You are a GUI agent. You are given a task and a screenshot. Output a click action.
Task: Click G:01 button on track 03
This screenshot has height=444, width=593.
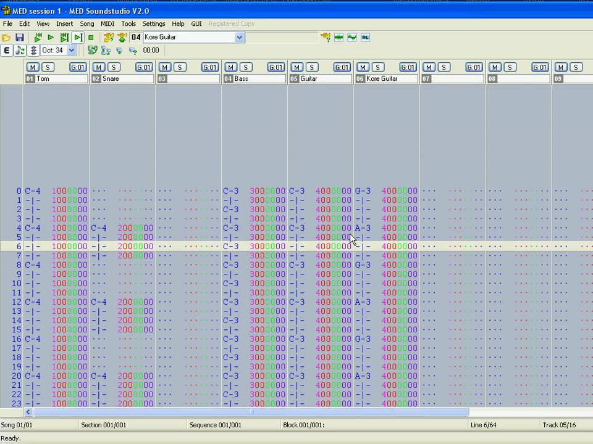210,67
